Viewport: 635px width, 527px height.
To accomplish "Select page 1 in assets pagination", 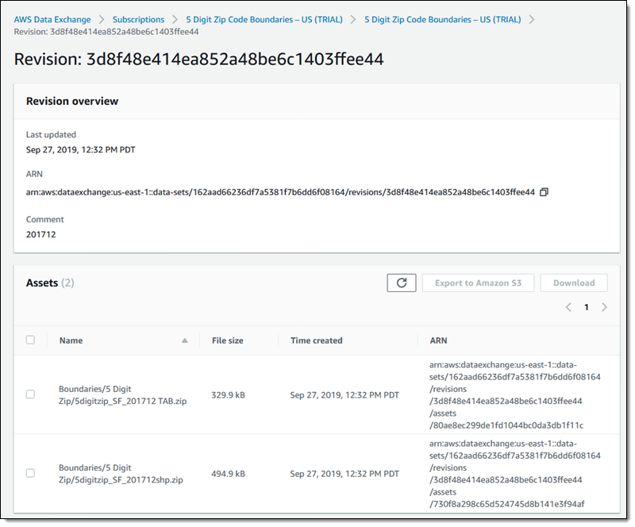I will click(587, 307).
